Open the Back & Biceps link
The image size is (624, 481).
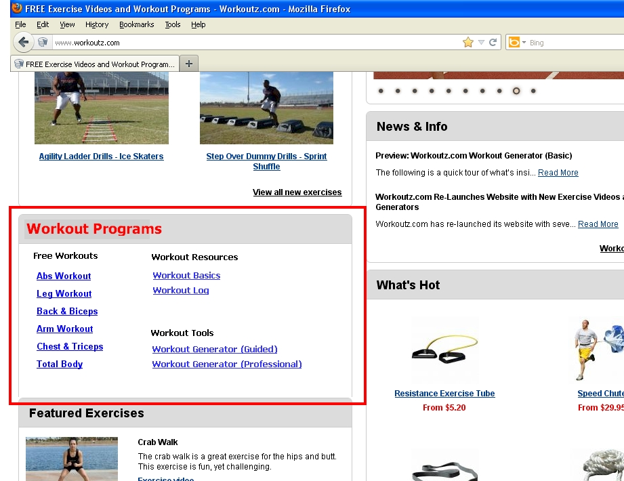click(67, 311)
